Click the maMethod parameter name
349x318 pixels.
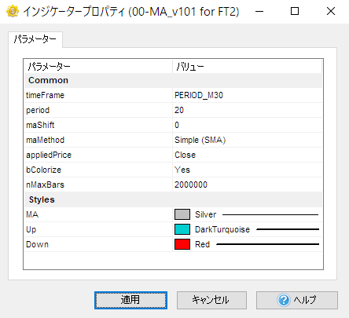tap(45, 140)
